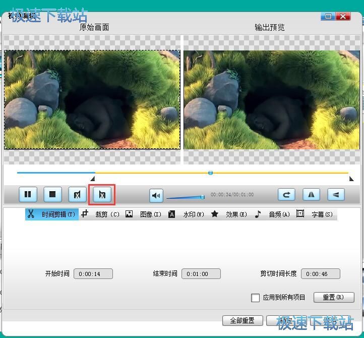Click the 结束时间 end time field

(201, 274)
